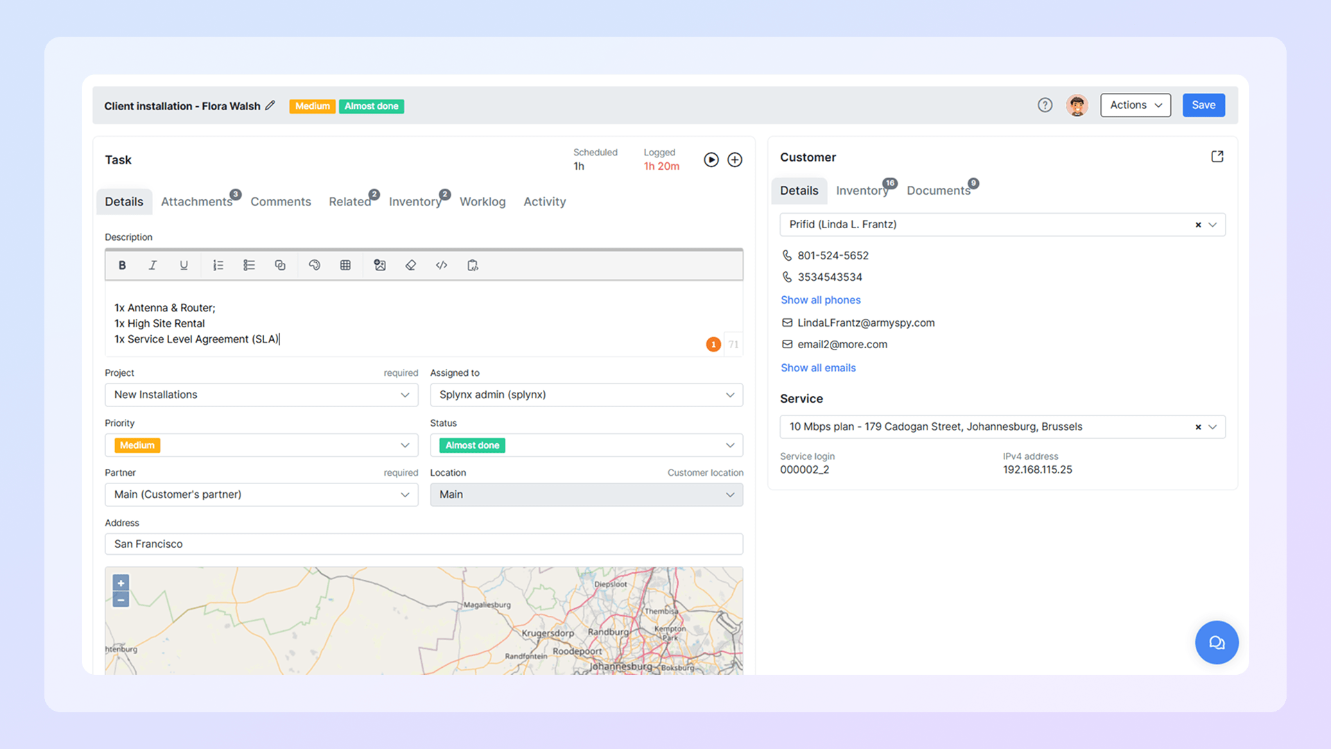Open the customer's Documents tab
Screen dimensions: 1331x749
click(x=939, y=190)
